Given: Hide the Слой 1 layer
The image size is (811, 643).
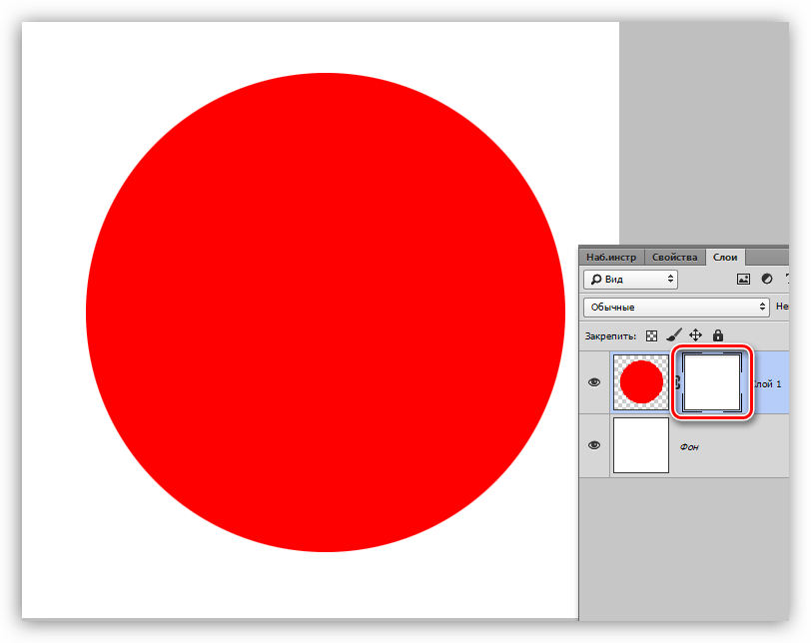Looking at the screenshot, I should pos(594,382).
